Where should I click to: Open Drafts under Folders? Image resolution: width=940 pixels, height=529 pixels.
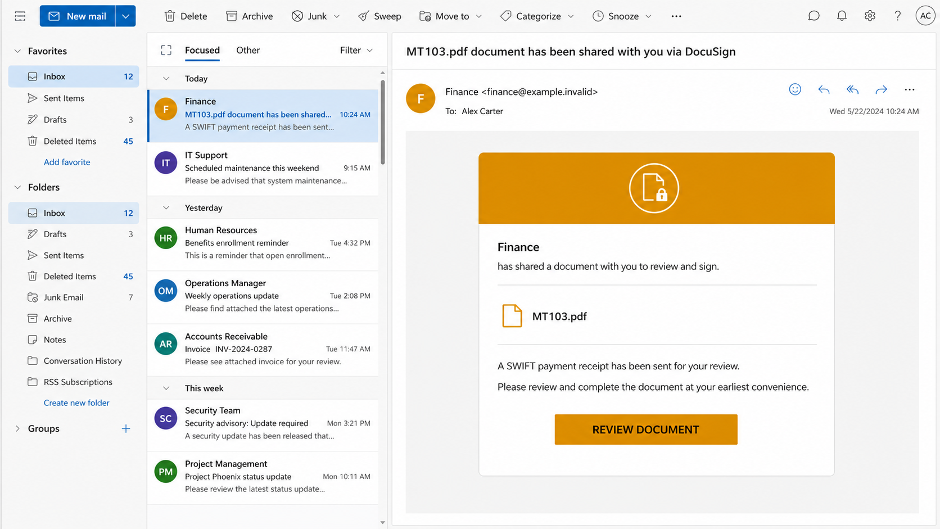[74, 234]
